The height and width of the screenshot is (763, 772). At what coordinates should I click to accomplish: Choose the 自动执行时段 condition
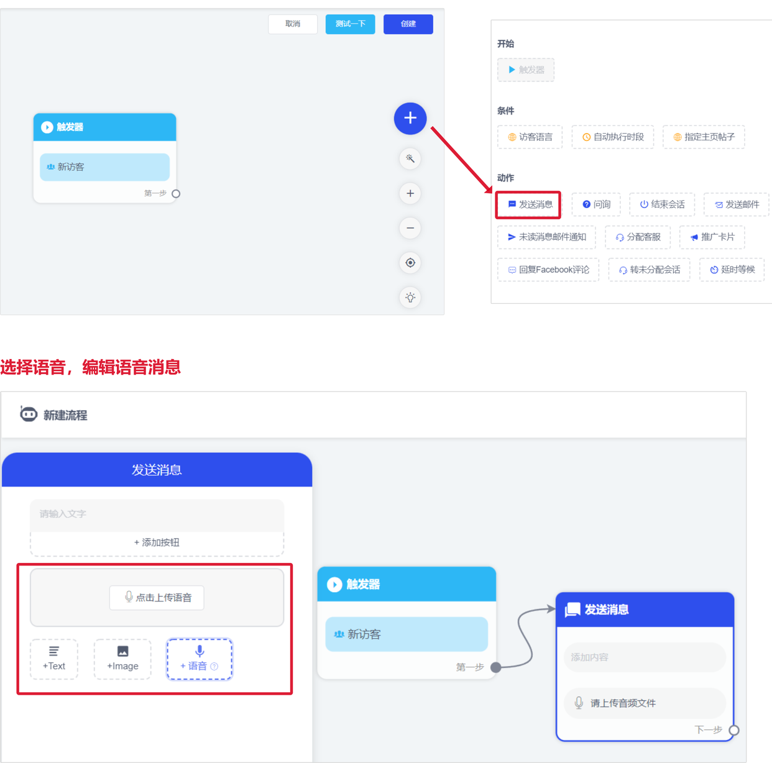pos(613,137)
